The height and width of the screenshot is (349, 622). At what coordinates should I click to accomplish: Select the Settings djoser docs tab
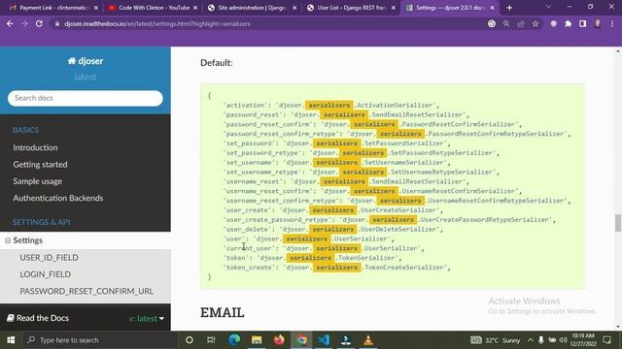click(450, 8)
